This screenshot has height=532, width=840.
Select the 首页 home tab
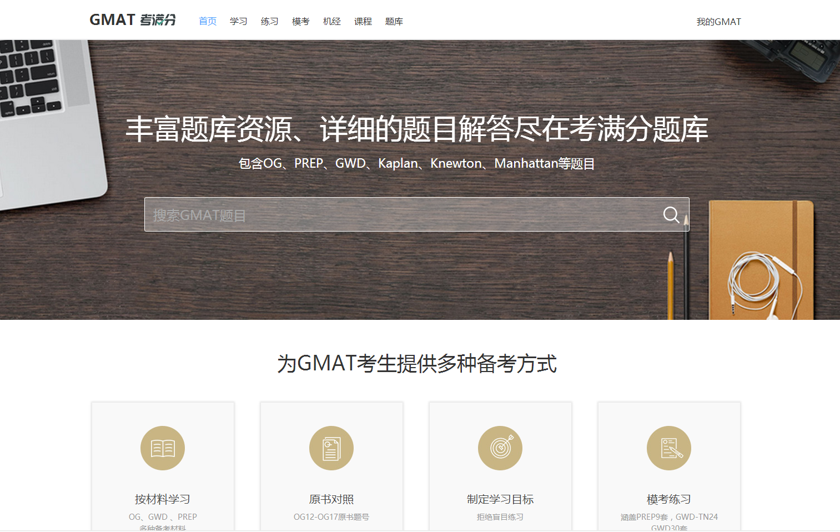[207, 21]
